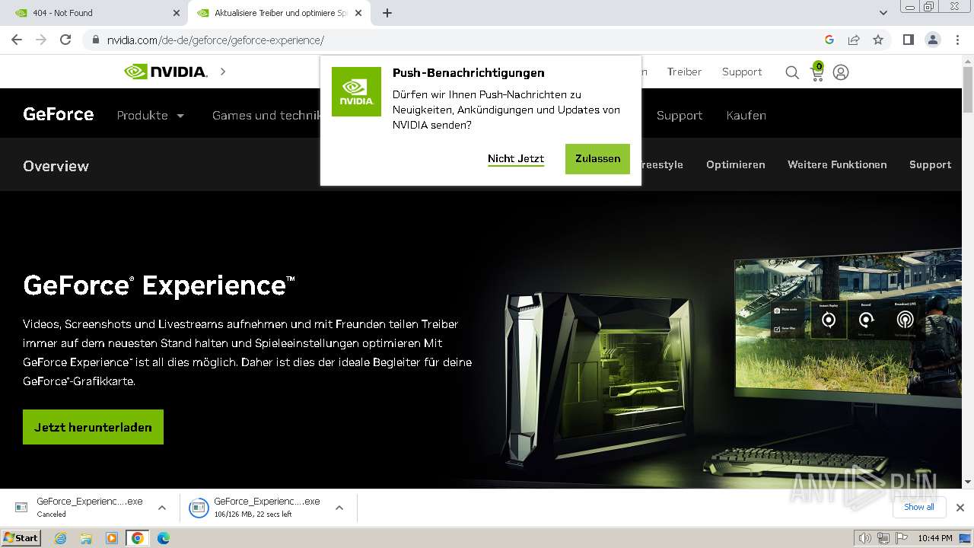
Task: Click the GeForce brand link
Action: (x=59, y=114)
